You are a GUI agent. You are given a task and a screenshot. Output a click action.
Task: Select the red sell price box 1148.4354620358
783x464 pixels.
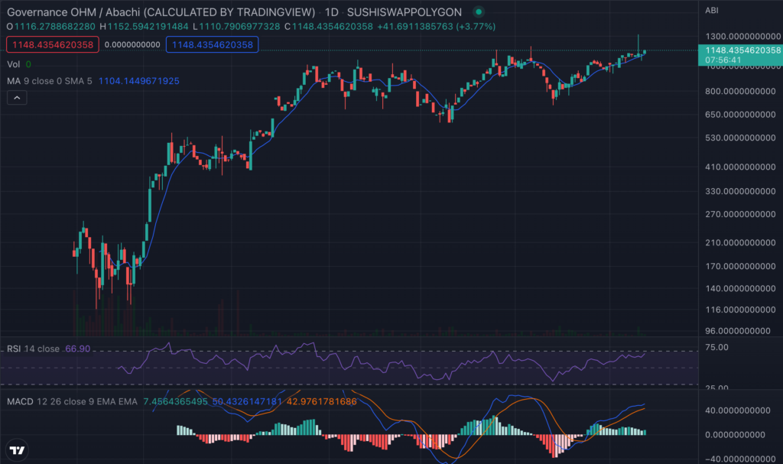point(53,45)
